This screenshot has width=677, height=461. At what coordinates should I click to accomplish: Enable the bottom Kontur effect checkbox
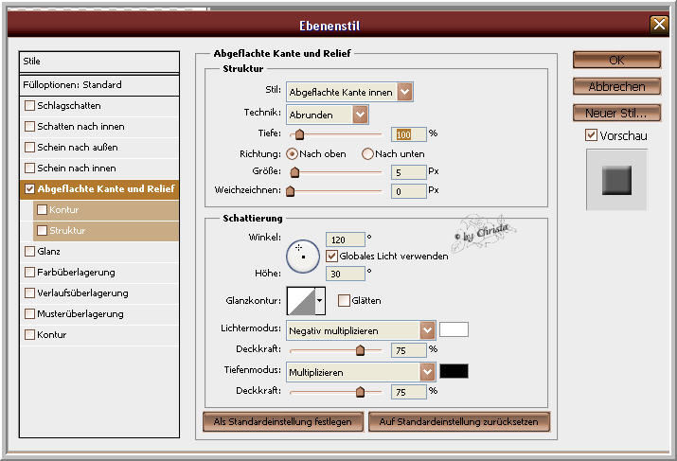pos(29,334)
